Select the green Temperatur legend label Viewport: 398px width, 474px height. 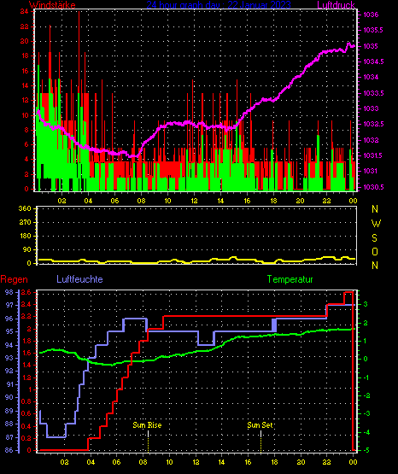(290, 279)
